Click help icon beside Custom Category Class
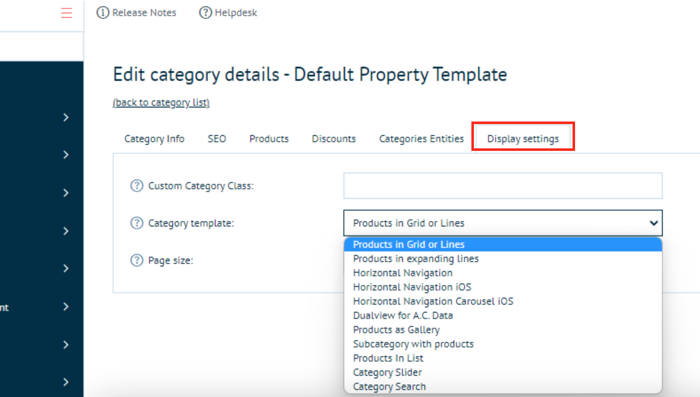This screenshot has width=700, height=397. (137, 186)
